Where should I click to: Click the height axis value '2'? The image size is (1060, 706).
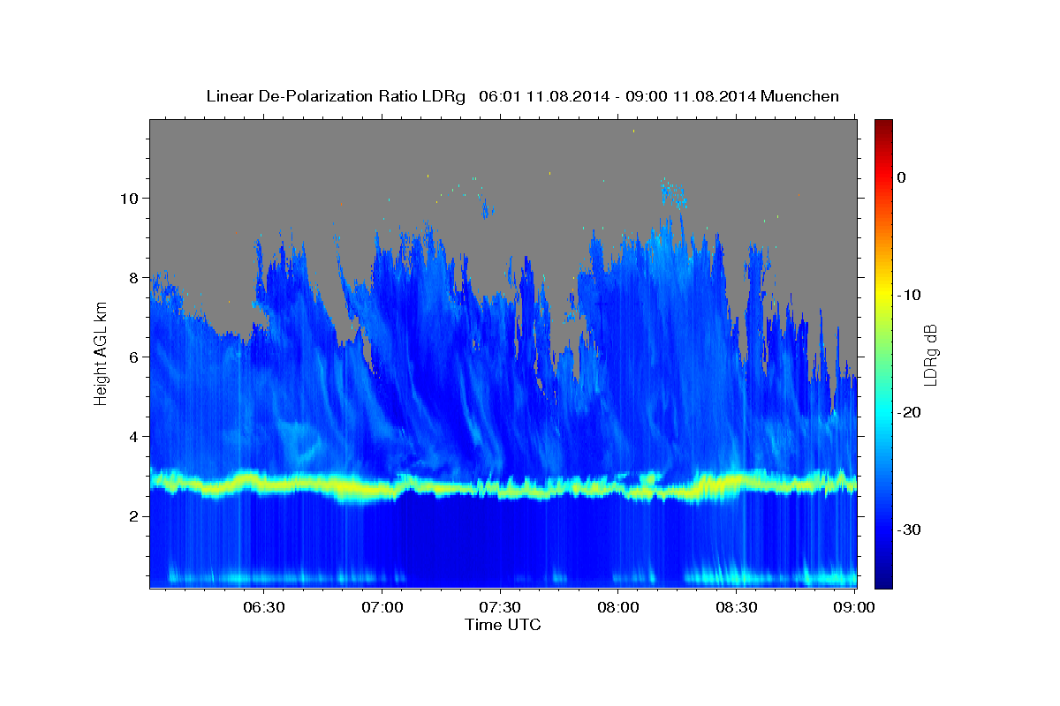point(134,516)
